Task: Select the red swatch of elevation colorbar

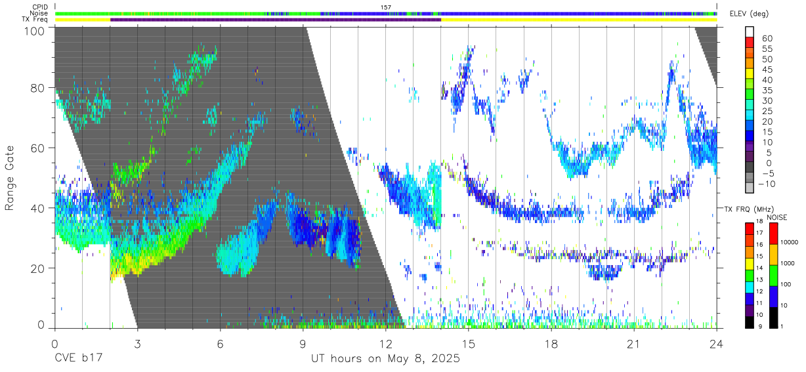Action: click(x=750, y=42)
